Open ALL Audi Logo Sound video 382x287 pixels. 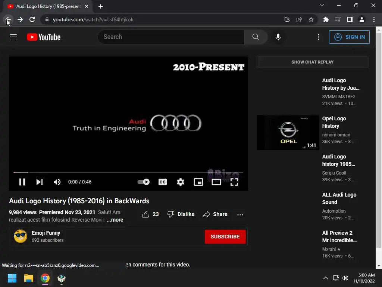339,198
